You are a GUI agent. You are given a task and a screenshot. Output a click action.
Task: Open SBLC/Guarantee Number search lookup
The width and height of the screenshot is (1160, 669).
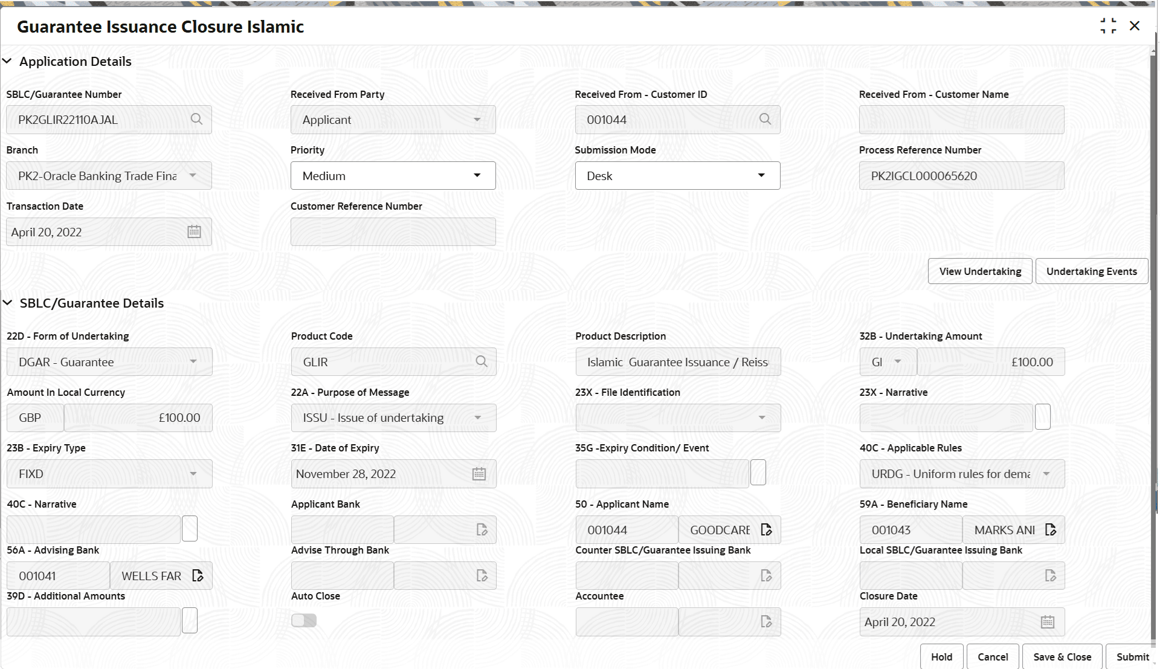[x=196, y=119]
